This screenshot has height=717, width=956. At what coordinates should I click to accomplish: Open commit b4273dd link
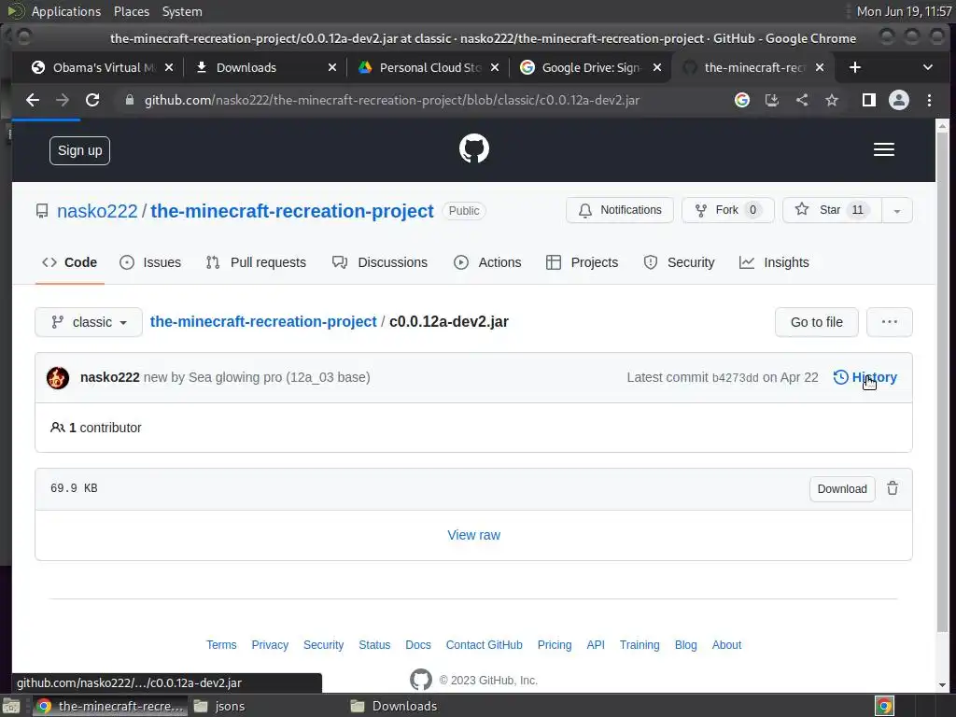tap(736, 378)
